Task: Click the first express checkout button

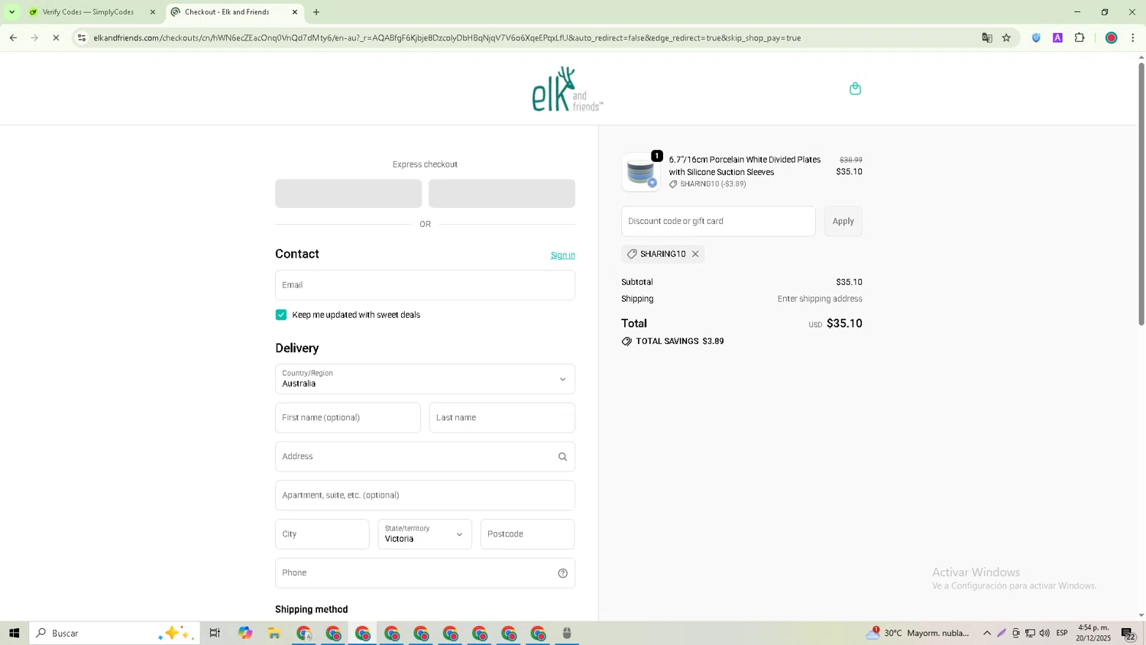Action: [x=348, y=193]
